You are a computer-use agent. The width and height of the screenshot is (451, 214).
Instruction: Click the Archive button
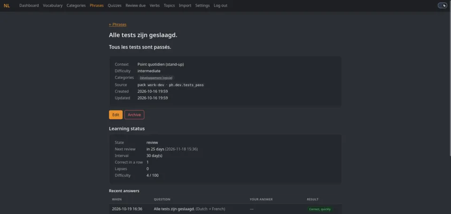coord(134,115)
